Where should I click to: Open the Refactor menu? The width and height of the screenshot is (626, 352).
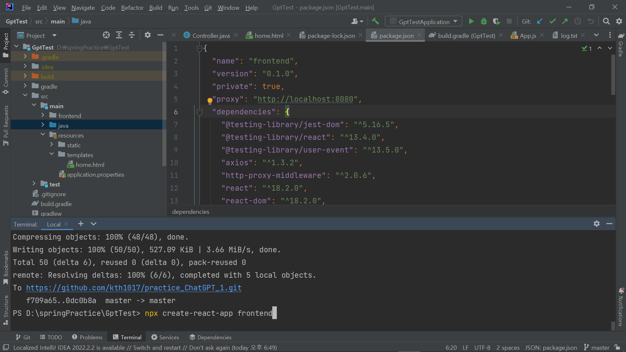[132, 7]
